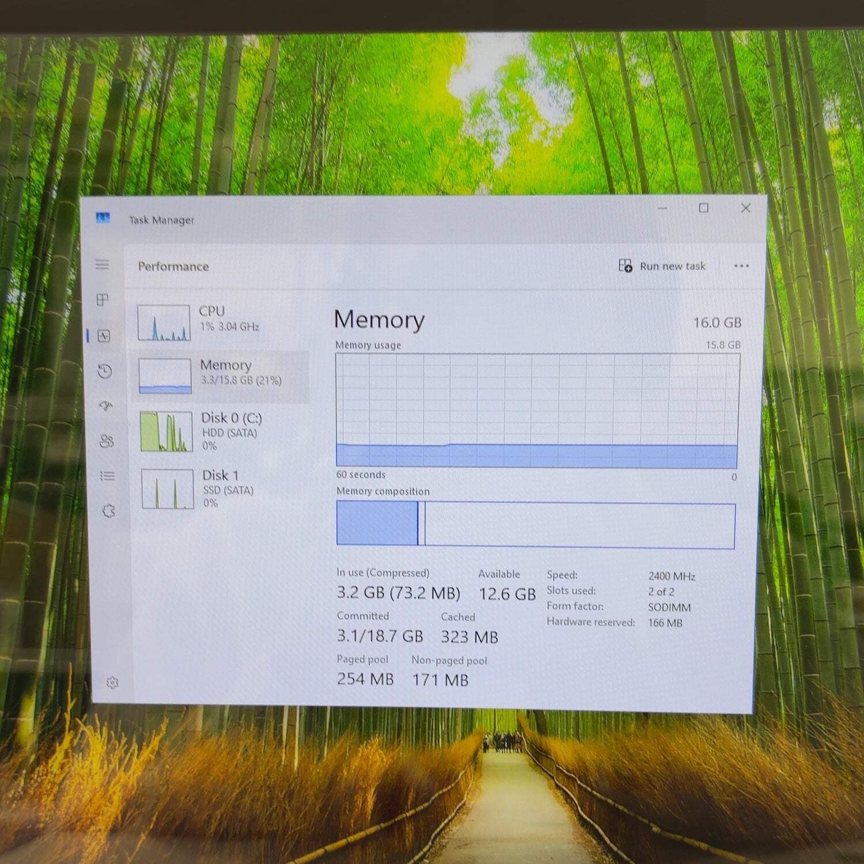
Task: Click the '166 MB' hardware reserved value
Action: [665, 623]
